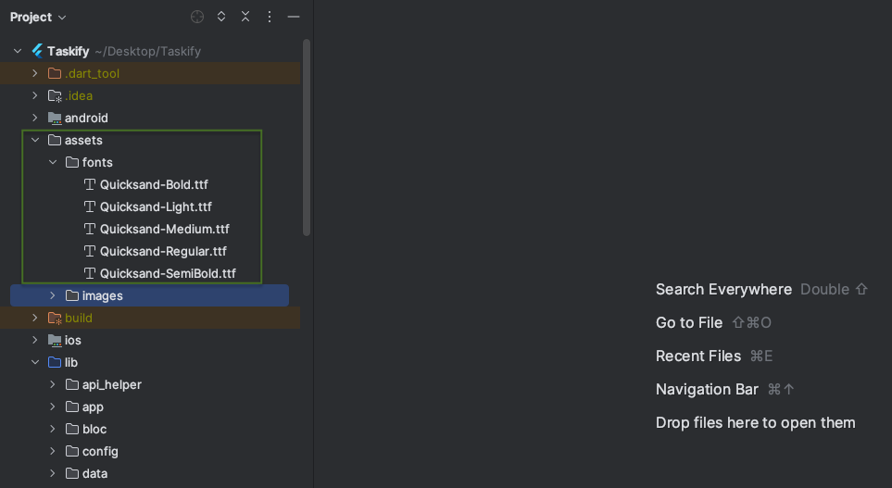Image resolution: width=892 pixels, height=488 pixels.
Task: Click the Expand Selected arrows icon
Action: tap(221, 17)
